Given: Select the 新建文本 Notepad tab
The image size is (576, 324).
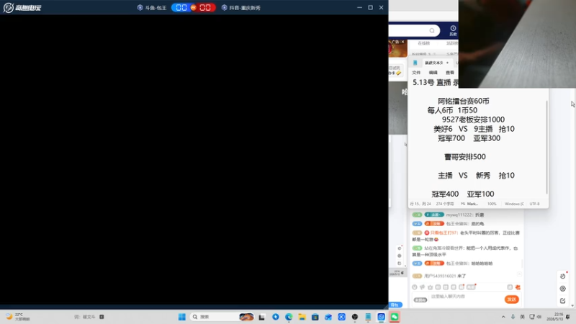Looking at the screenshot, I should pyautogui.click(x=434, y=63).
